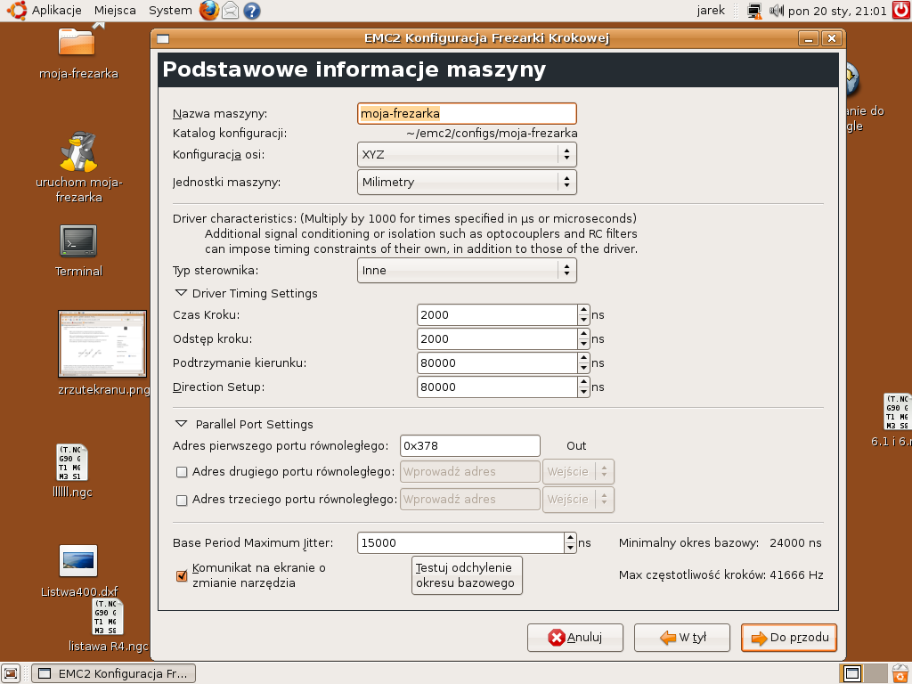Screen dimensions: 912x684
Task: Open second port Wejście direction dropdown
Action: coord(578,472)
